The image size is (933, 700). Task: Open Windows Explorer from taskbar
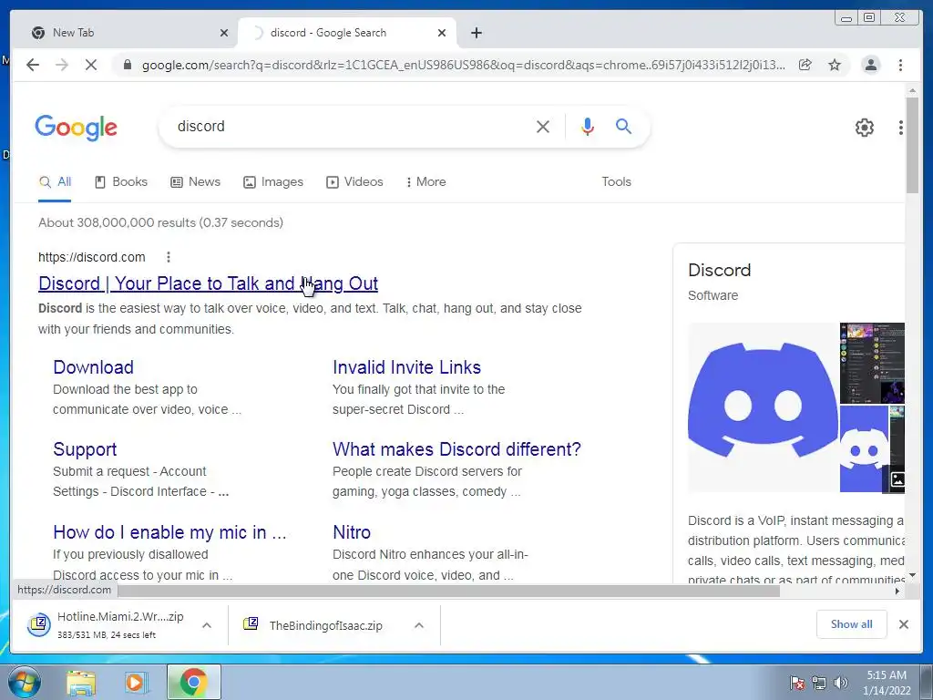click(81, 683)
